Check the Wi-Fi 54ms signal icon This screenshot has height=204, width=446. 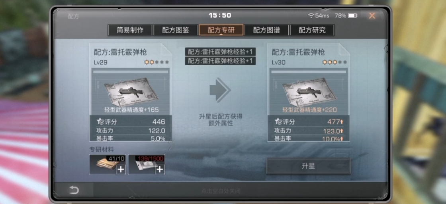[311, 16]
